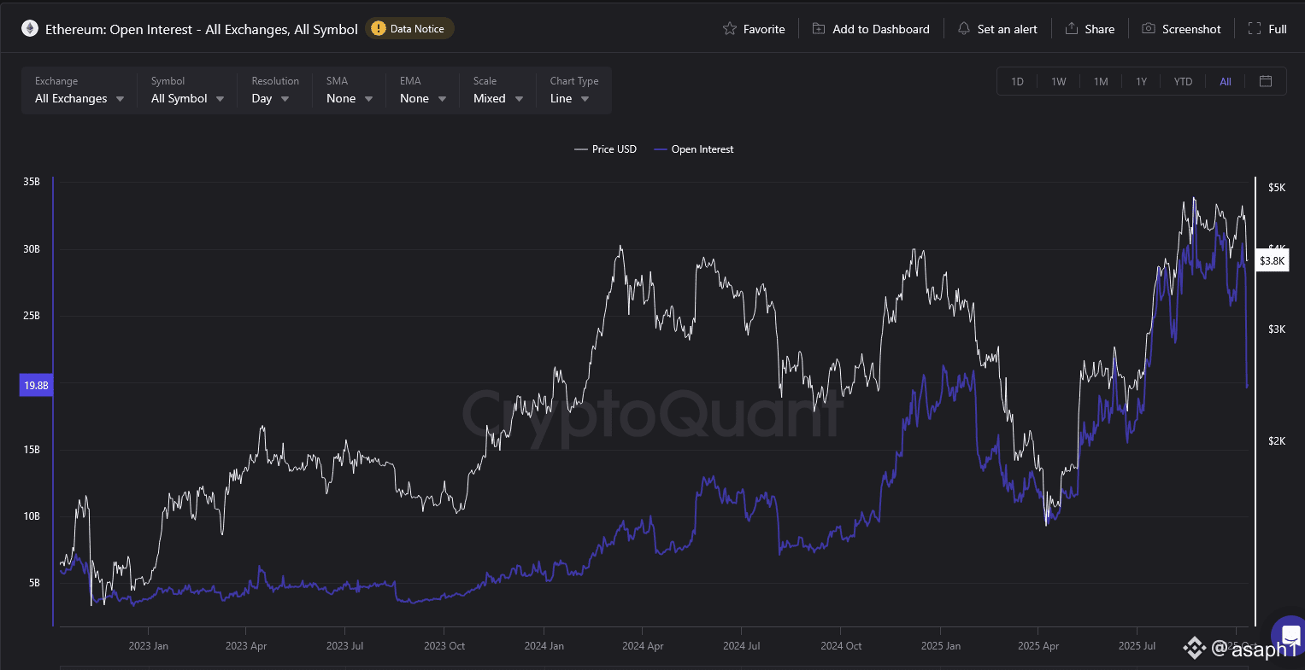Select the YTD time range tab
Screen dimensions: 1305x670
coord(1183,82)
